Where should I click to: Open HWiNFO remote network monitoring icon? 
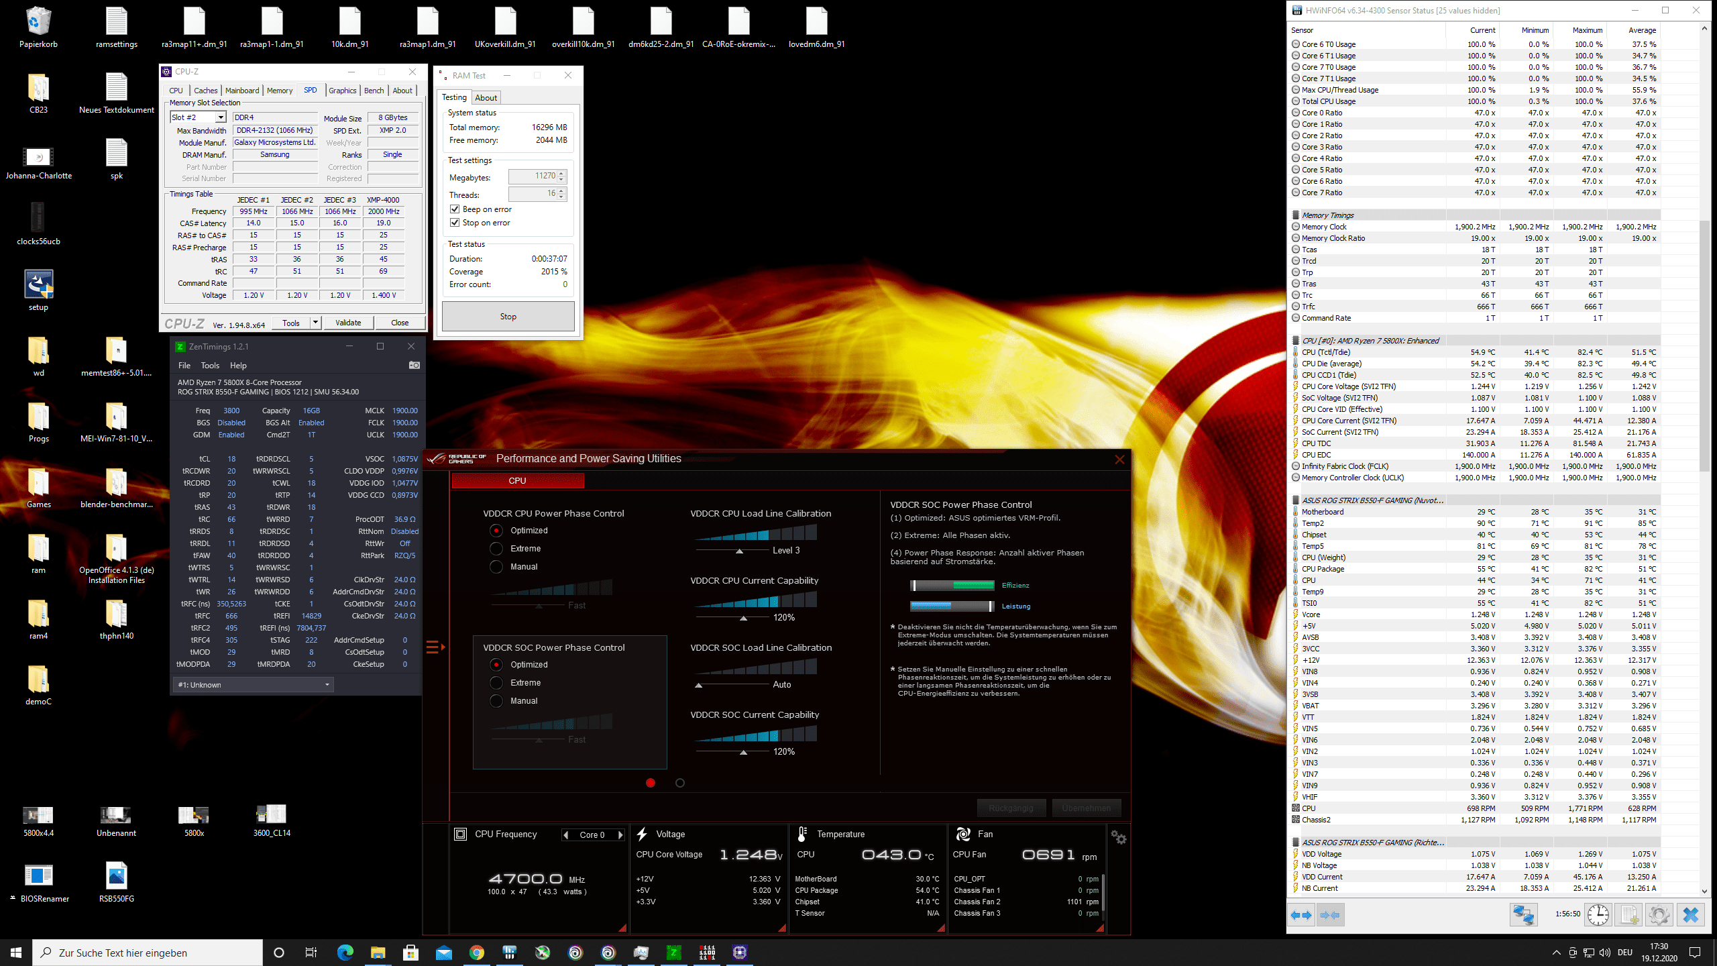1523,915
